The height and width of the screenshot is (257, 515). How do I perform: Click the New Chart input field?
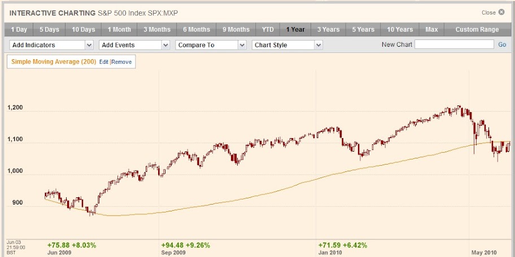click(x=454, y=45)
